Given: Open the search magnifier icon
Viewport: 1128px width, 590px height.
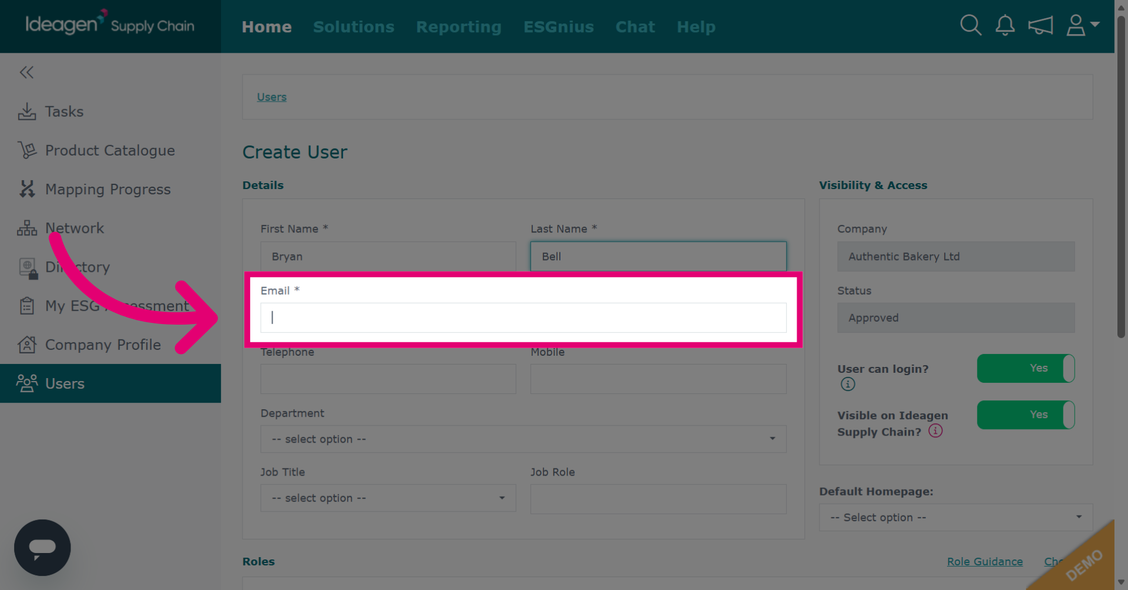Looking at the screenshot, I should coord(971,26).
